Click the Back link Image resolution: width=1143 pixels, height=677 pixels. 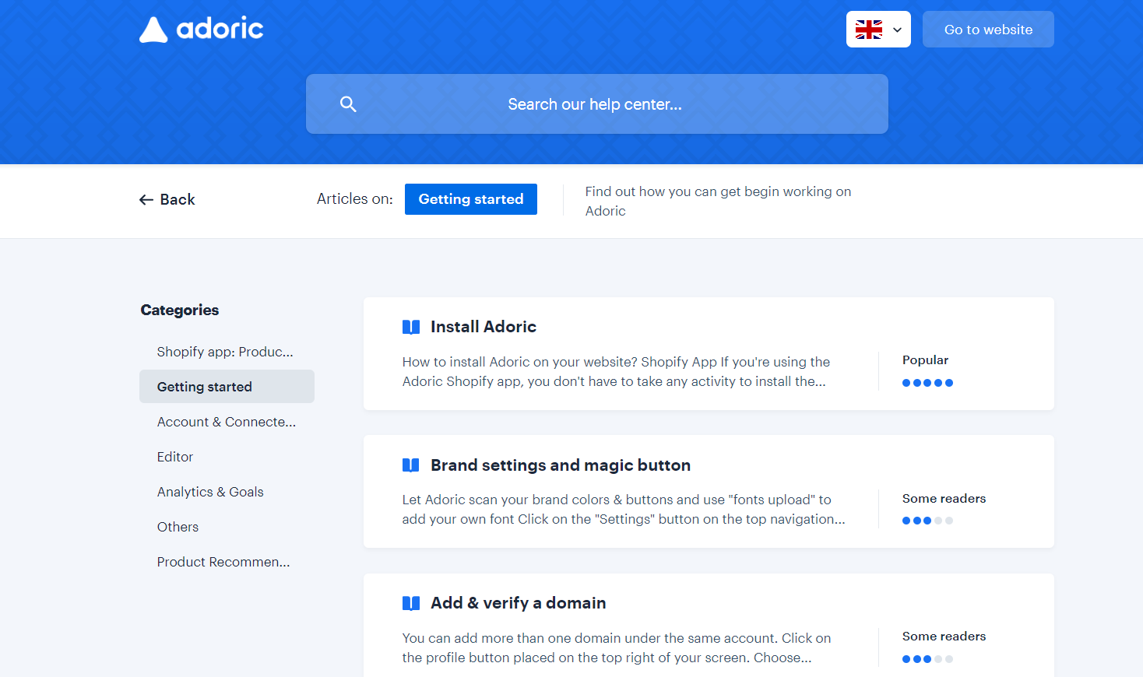point(167,200)
